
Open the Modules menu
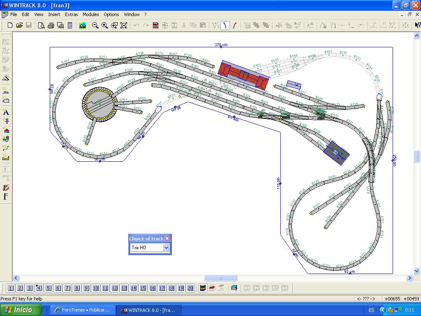[90, 14]
